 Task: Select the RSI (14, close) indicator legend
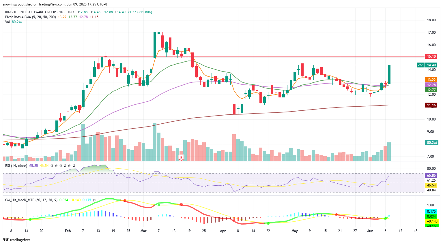16,166
